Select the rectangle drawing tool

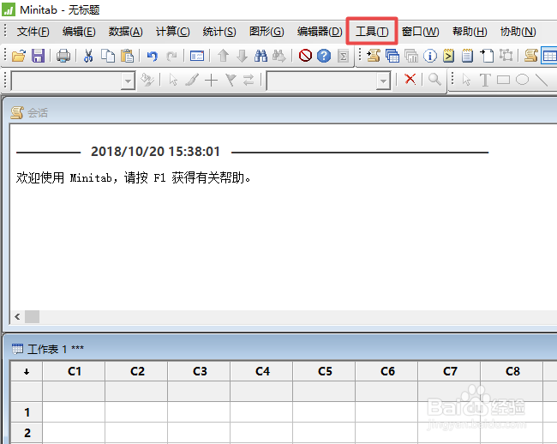503,80
